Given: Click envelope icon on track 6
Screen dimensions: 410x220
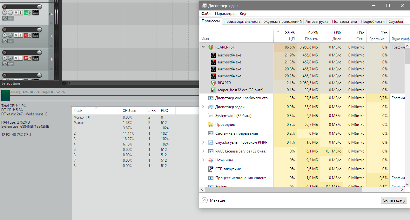Looking at the screenshot, I should [5, 64].
